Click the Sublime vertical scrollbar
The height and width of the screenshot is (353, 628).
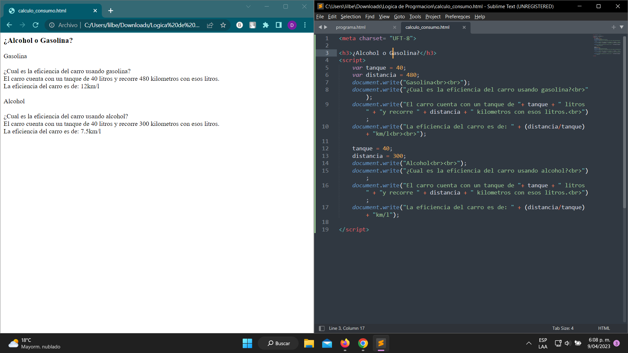(x=624, y=122)
